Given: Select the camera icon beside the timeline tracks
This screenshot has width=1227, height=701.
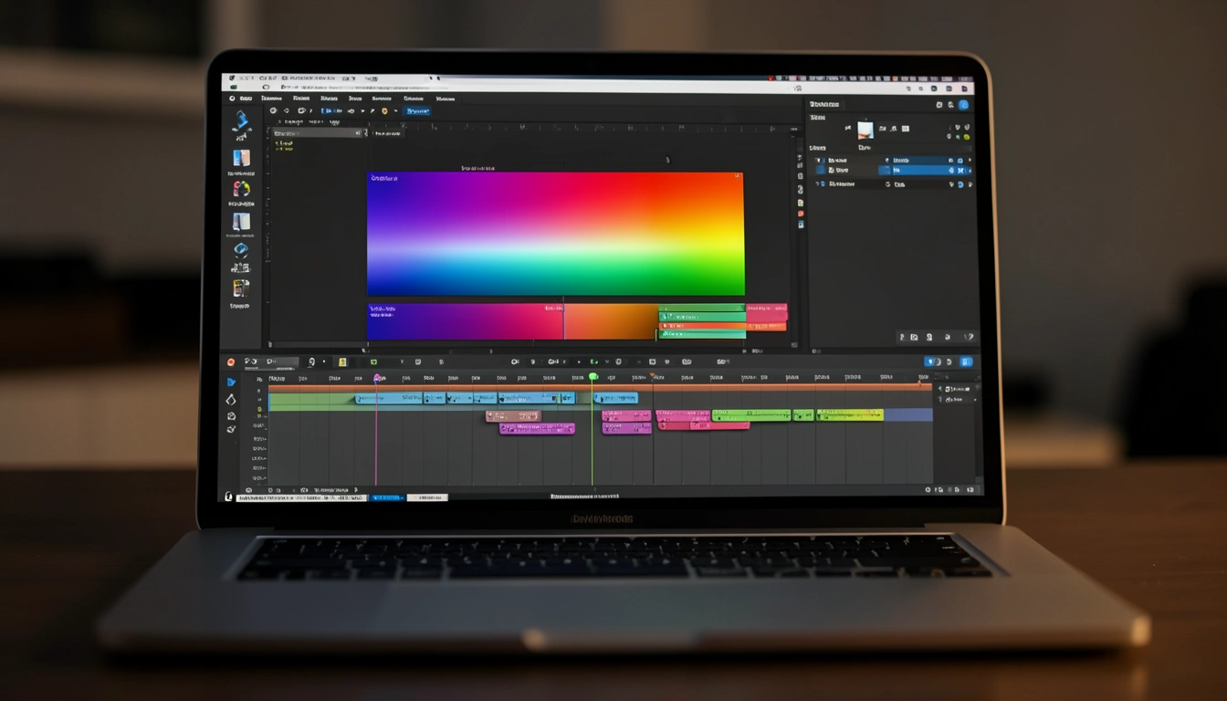Looking at the screenshot, I should tap(231, 416).
